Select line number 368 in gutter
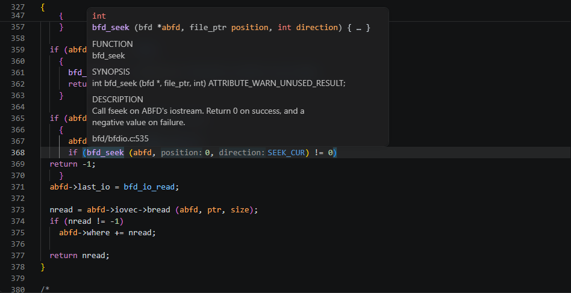The width and height of the screenshot is (571, 293). click(x=18, y=153)
